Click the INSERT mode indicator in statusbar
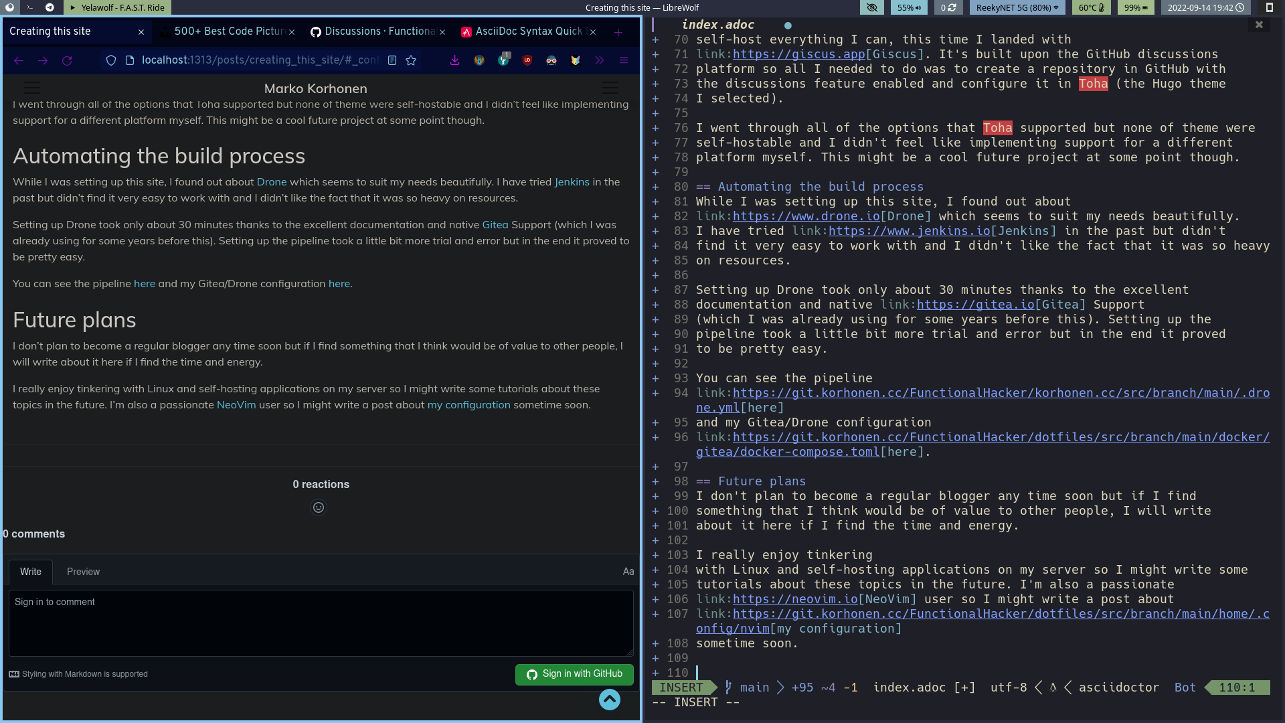The height and width of the screenshot is (723, 1285). click(x=681, y=687)
